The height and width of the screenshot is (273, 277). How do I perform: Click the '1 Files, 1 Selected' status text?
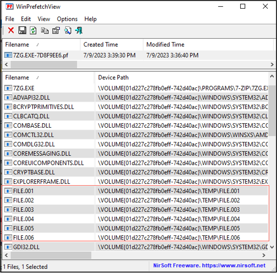pos(25,267)
